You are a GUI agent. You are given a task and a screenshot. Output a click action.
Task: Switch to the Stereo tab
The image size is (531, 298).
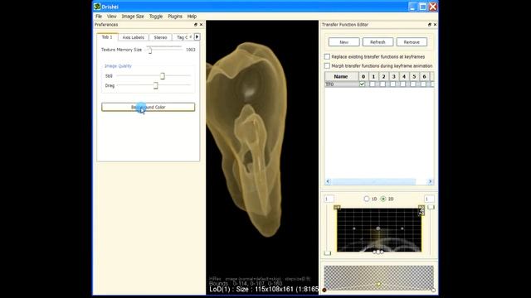160,37
